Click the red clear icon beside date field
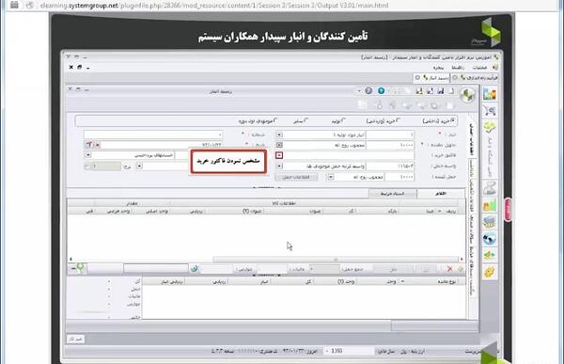Screen dimensions: 564x364 97,145
